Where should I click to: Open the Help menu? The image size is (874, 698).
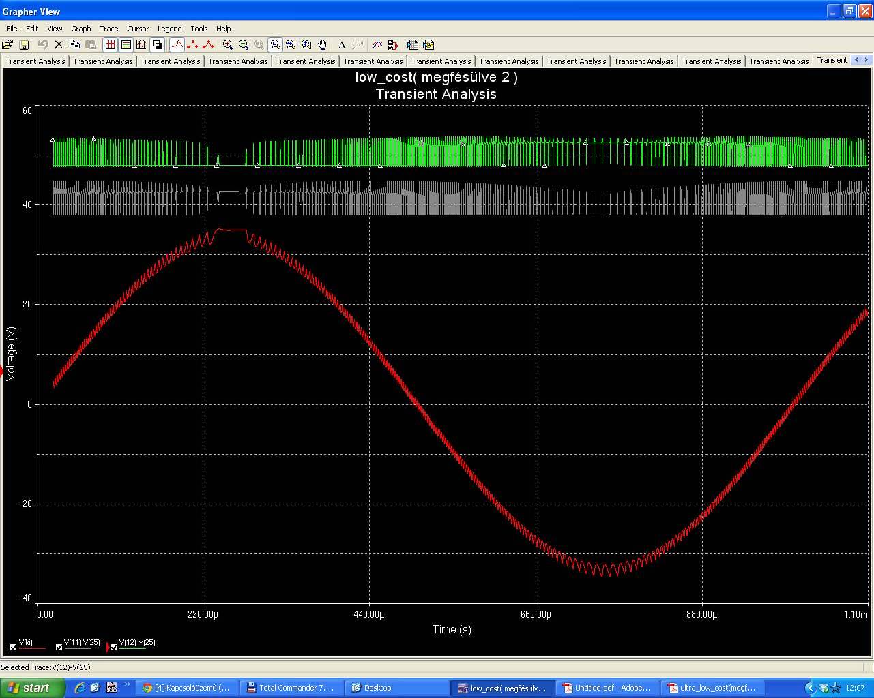coord(224,29)
